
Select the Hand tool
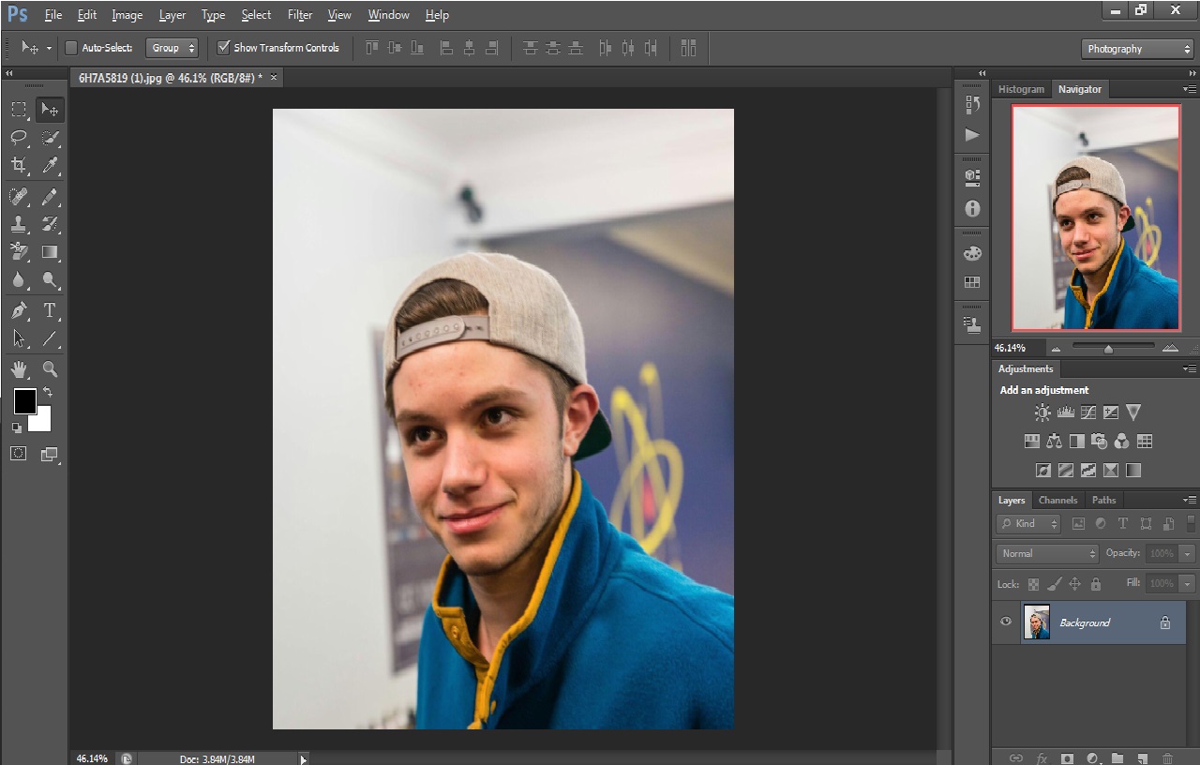pyautogui.click(x=19, y=369)
